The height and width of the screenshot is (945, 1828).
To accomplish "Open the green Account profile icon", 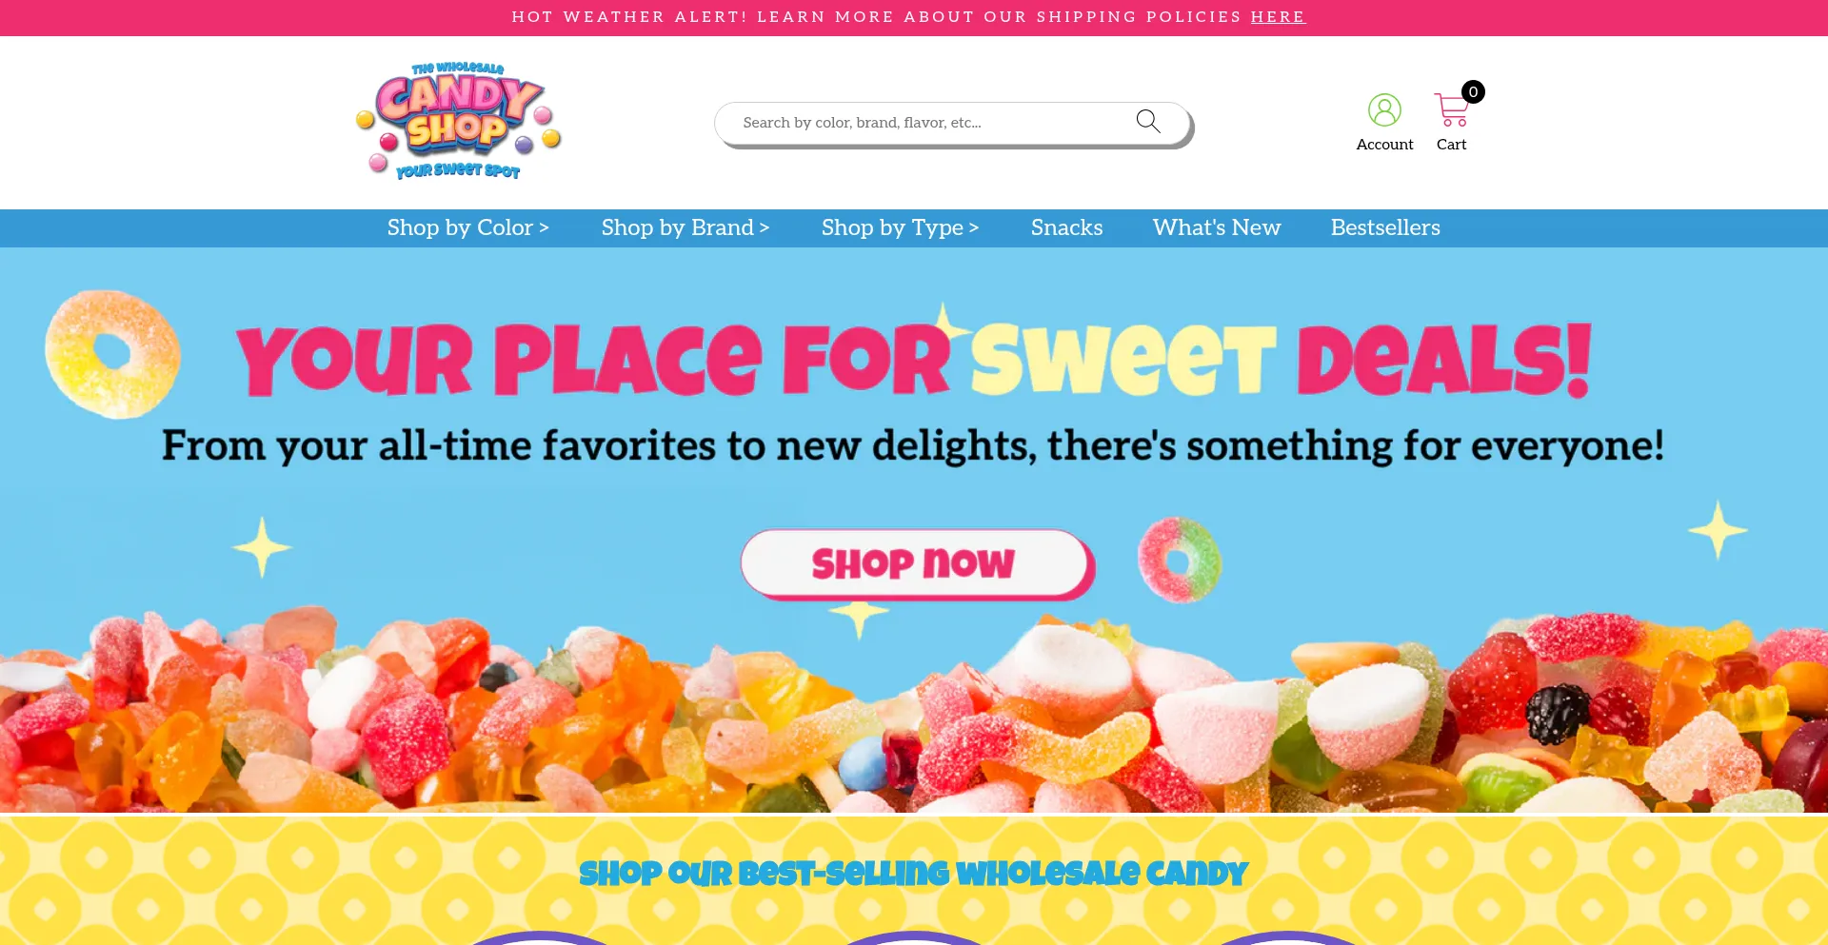I will (1384, 110).
